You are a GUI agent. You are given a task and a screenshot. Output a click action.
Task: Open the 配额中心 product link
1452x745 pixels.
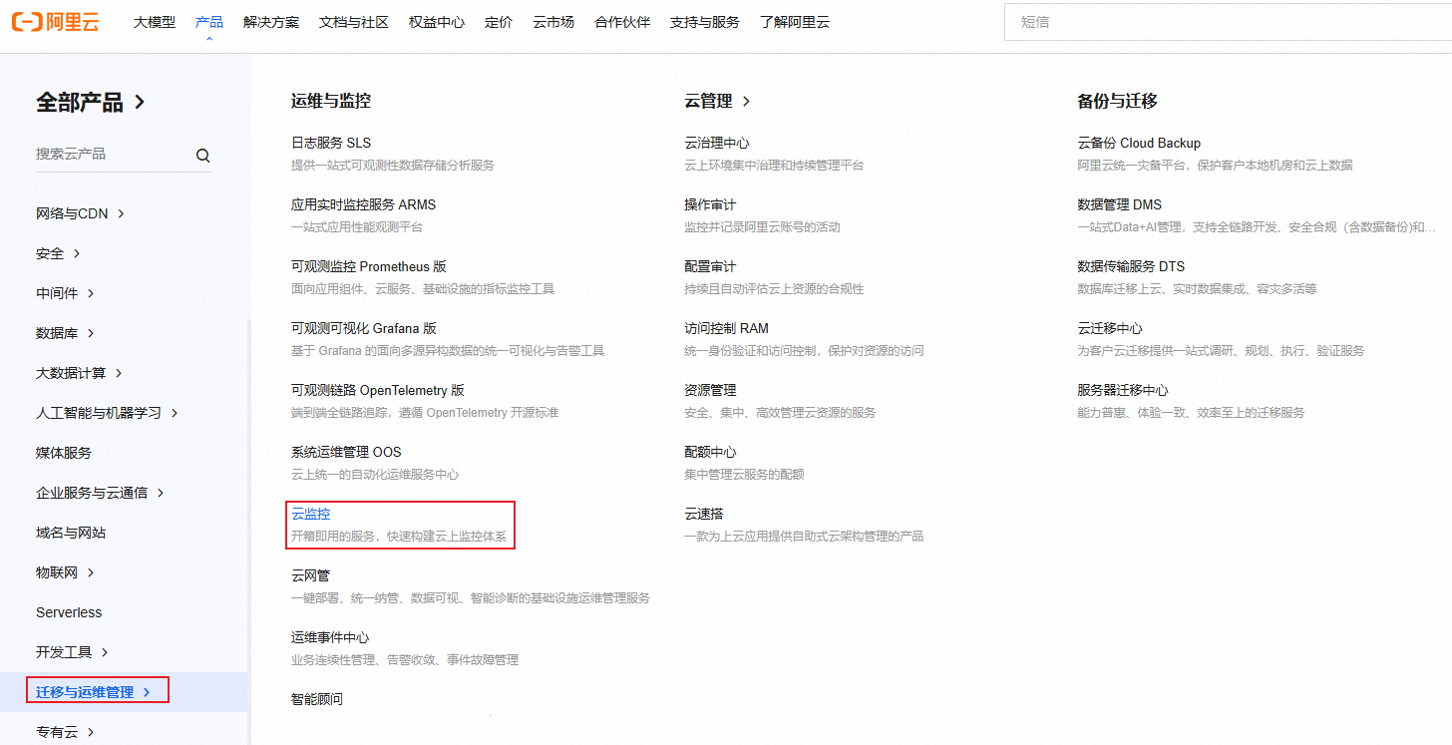710,452
